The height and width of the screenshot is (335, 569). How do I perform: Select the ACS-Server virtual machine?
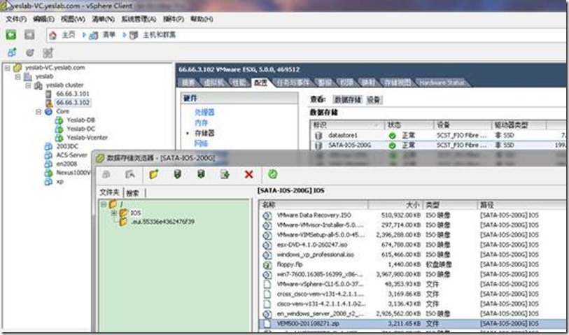(71, 155)
